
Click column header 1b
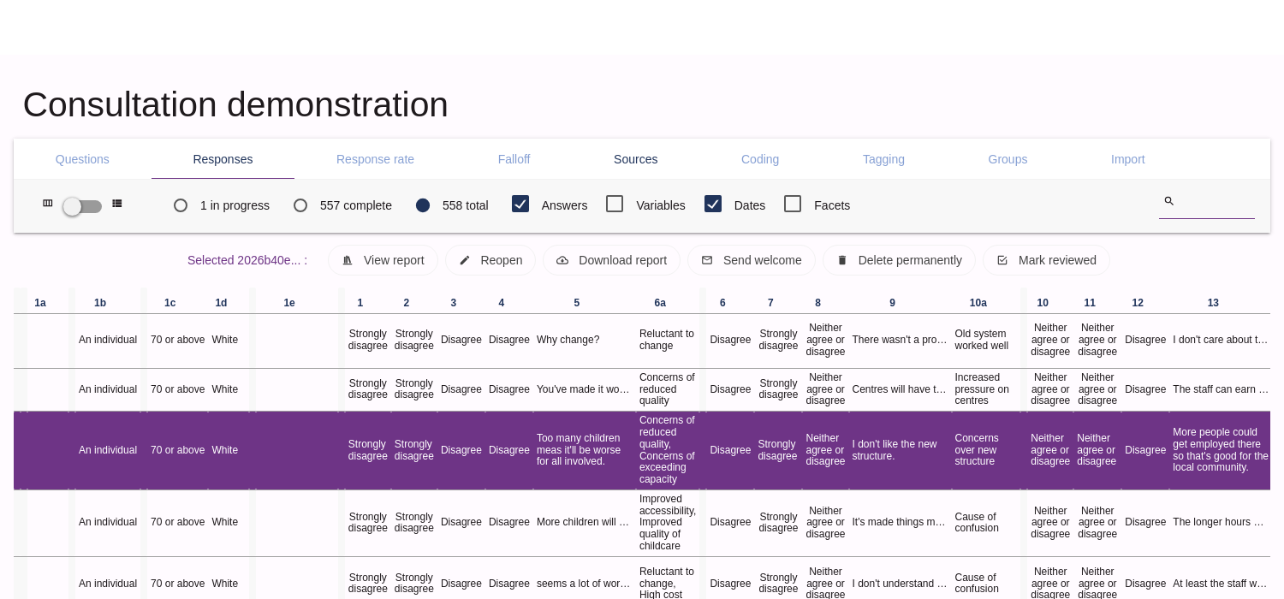[100, 303]
